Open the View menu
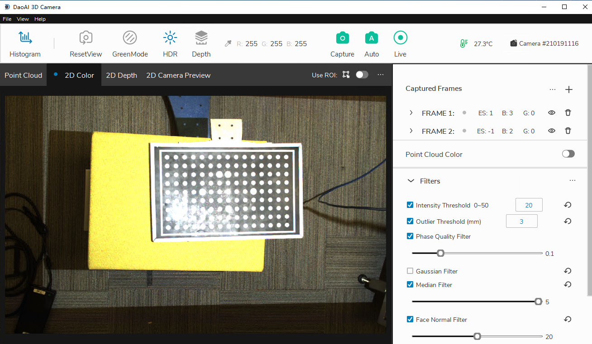The height and width of the screenshot is (344, 592). pos(23,19)
